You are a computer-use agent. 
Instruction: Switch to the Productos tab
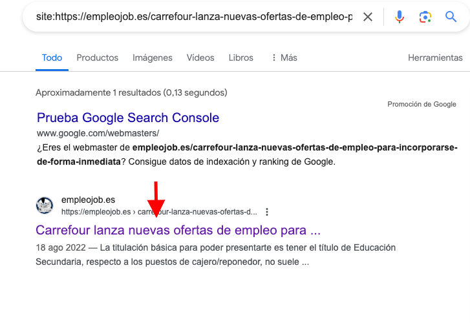pos(98,57)
